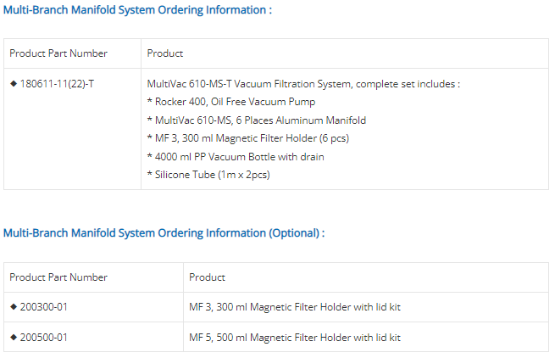Click the optional table's Product Part Number header
This screenshot has width=555, height=358.
[x=58, y=277]
